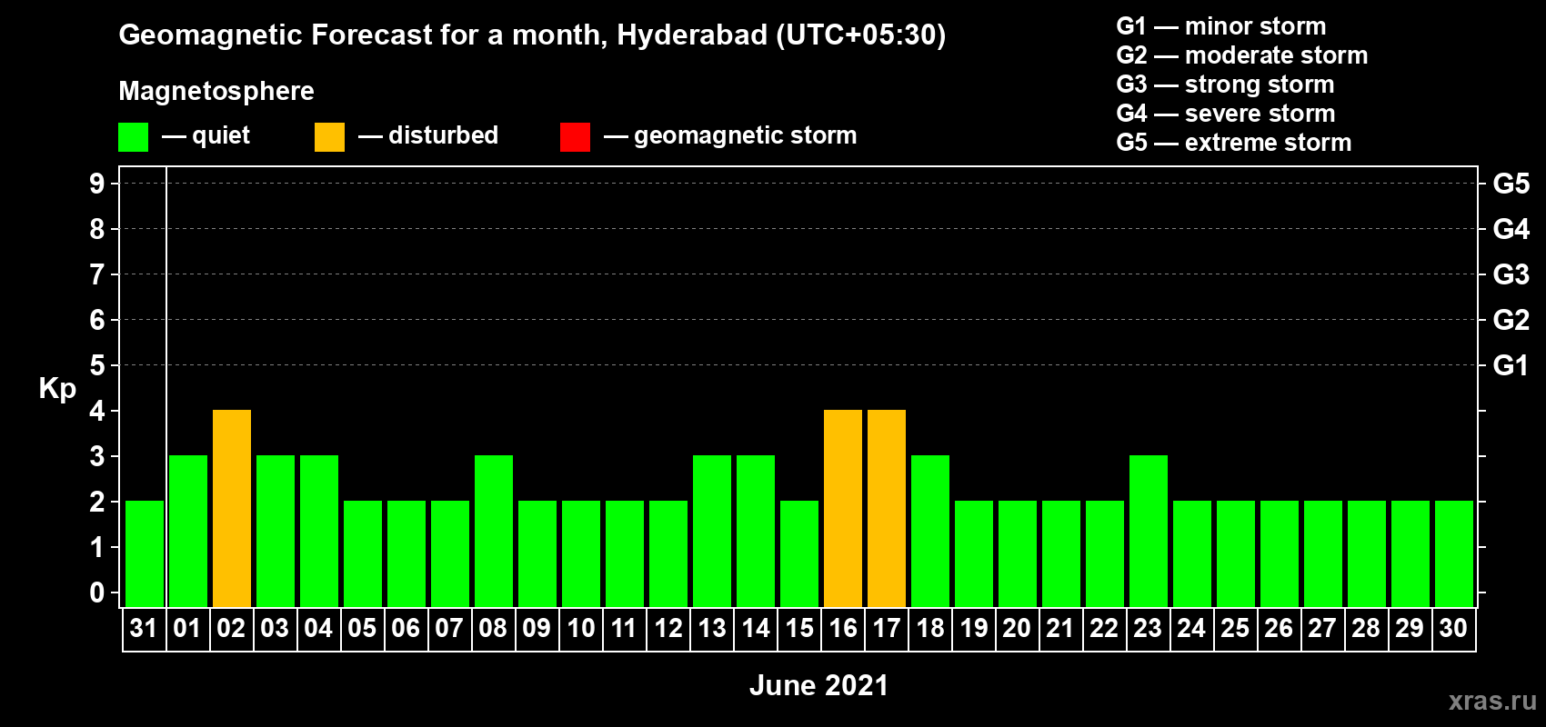Click 'G1 — minor storm' legend line
The image size is (1546, 727).
coord(1221,26)
